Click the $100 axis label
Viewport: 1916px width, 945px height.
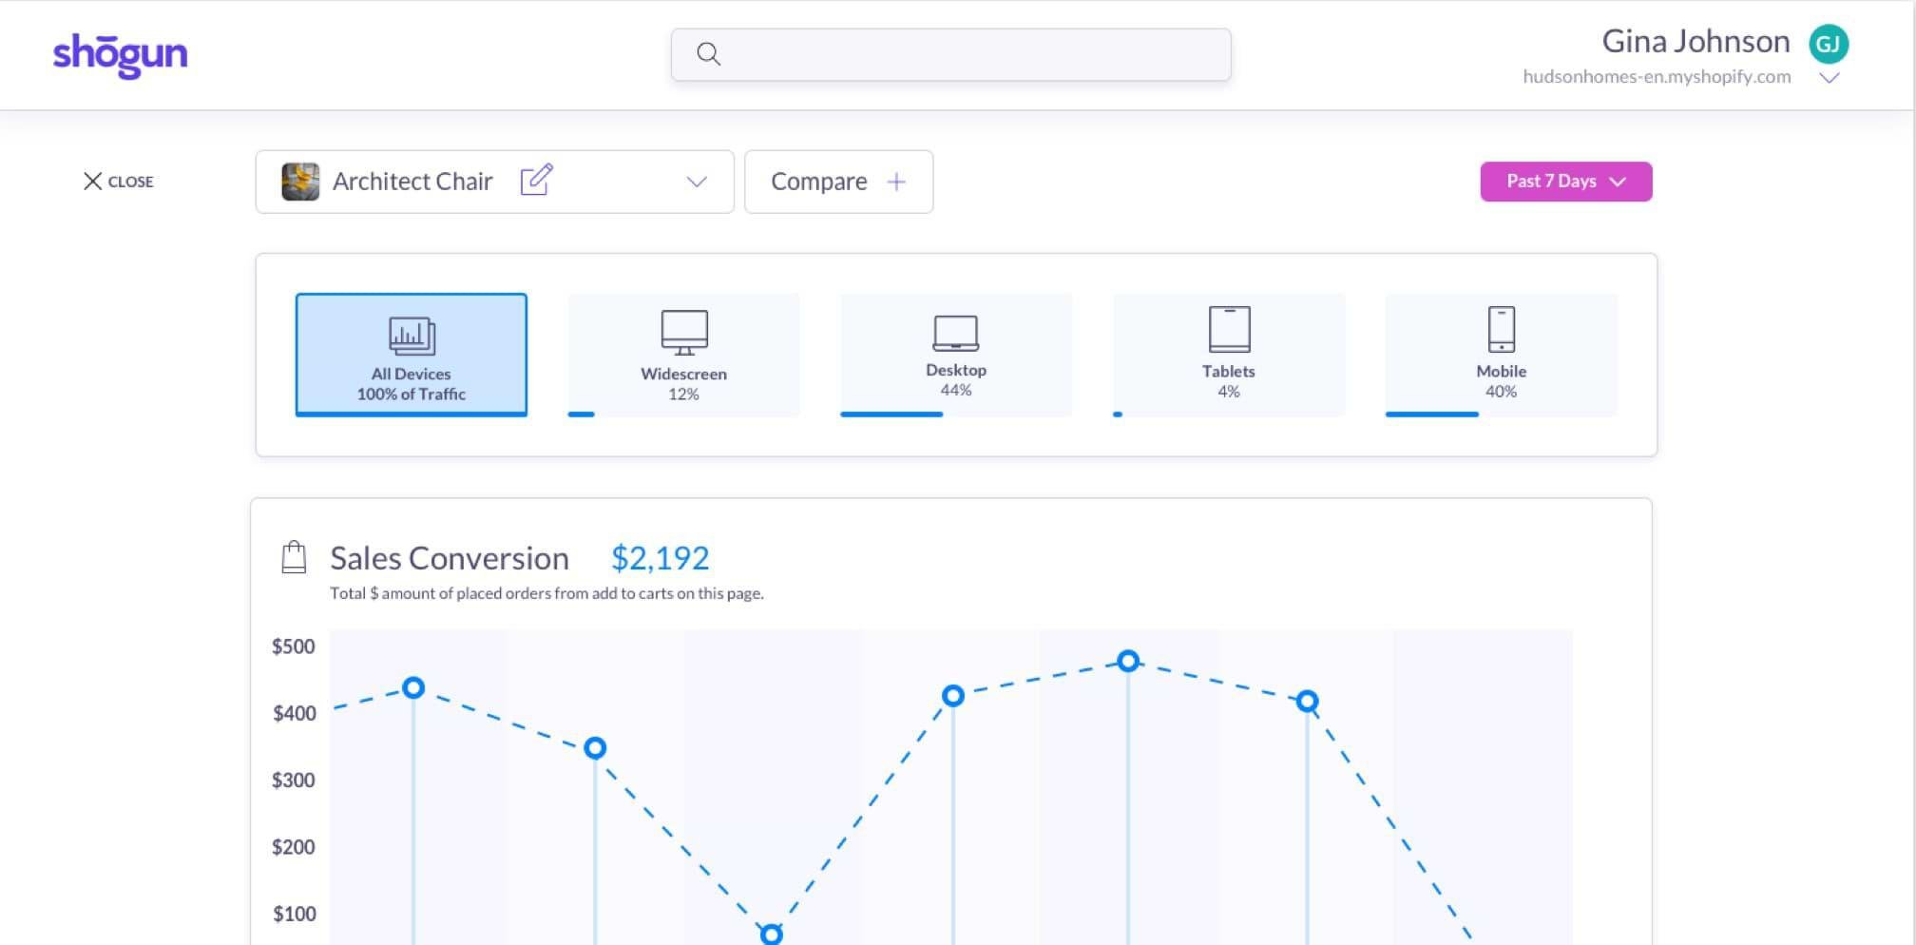coord(295,914)
